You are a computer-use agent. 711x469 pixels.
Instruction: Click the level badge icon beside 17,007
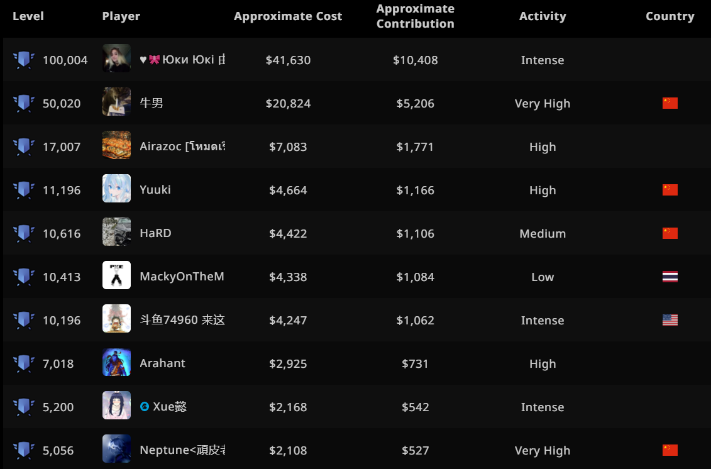[24, 146]
